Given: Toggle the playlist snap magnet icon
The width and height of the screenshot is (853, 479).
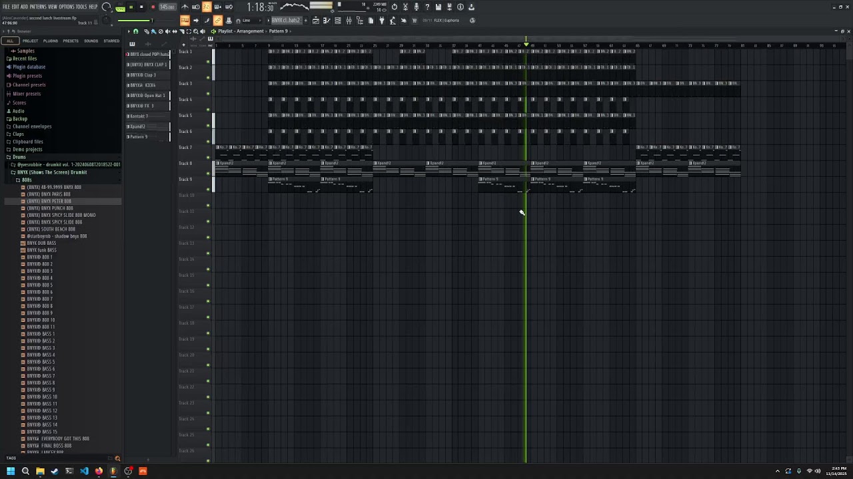Looking at the screenshot, I should pyautogui.click(x=135, y=31).
